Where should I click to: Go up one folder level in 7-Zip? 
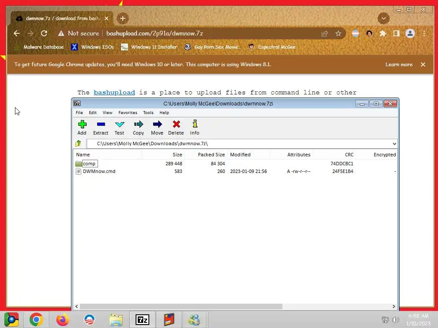point(78,143)
